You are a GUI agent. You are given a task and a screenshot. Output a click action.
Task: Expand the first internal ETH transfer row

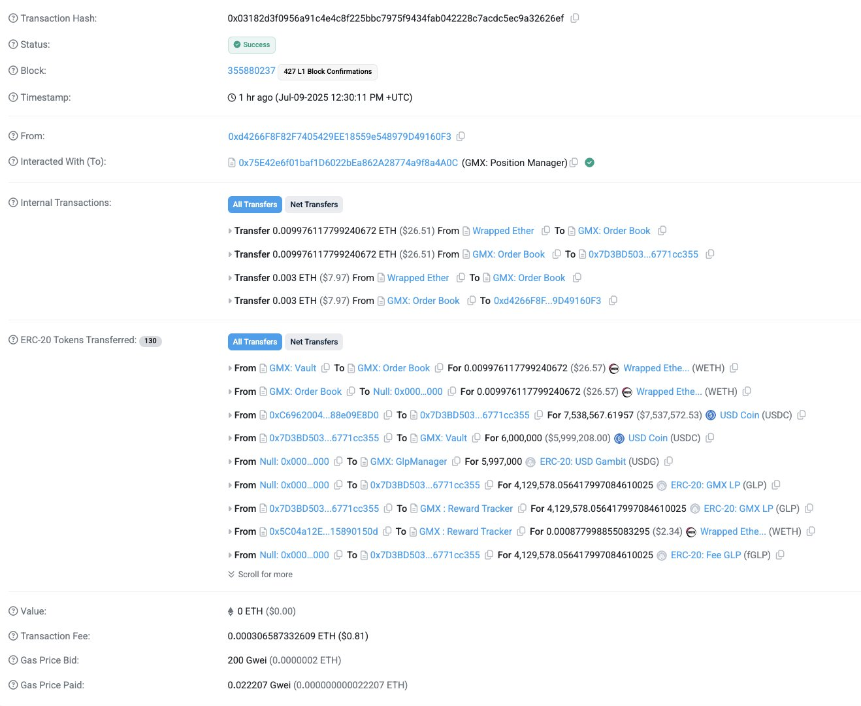coord(230,231)
